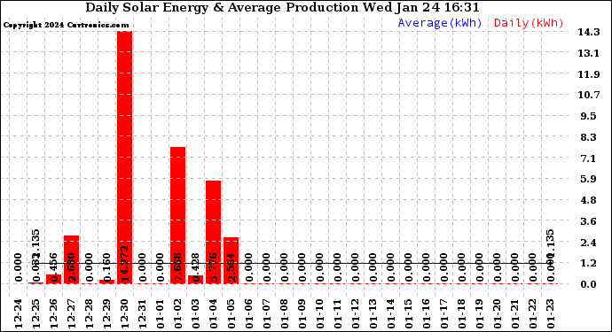Screen dimensions: 612x332
Task: Click the 12-24 date label
Action: pos(19,314)
